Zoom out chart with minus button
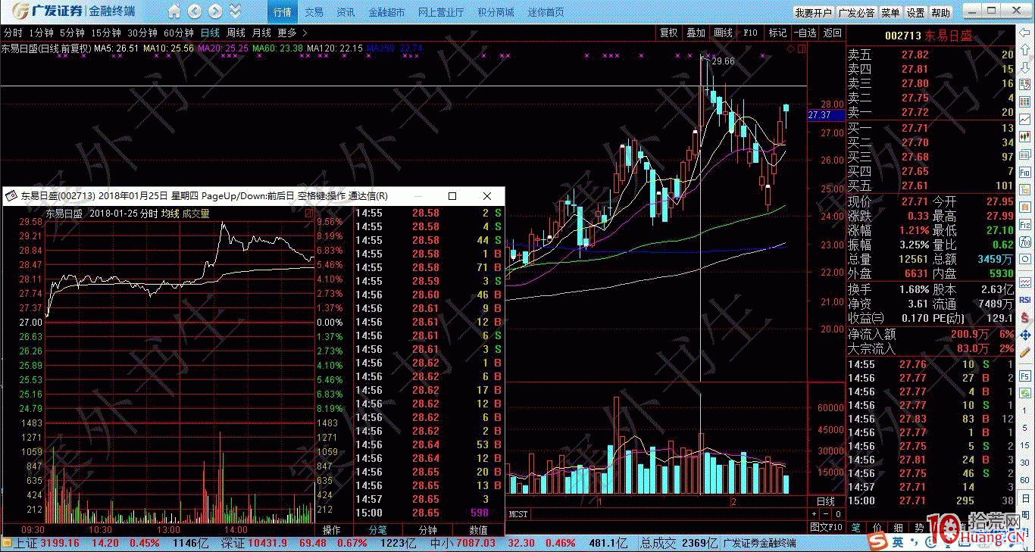The width and height of the screenshot is (1035, 552). coord(825,514)
